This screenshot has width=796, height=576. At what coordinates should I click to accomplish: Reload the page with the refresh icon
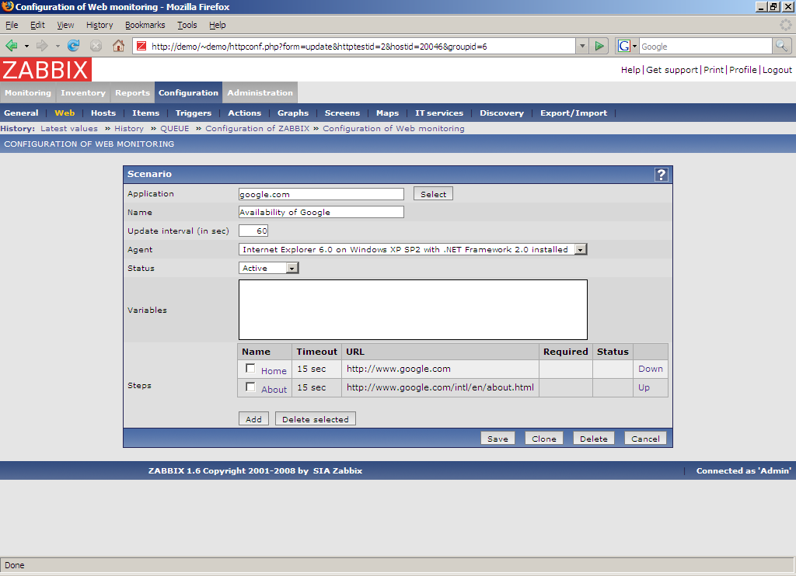click(74, 46)
